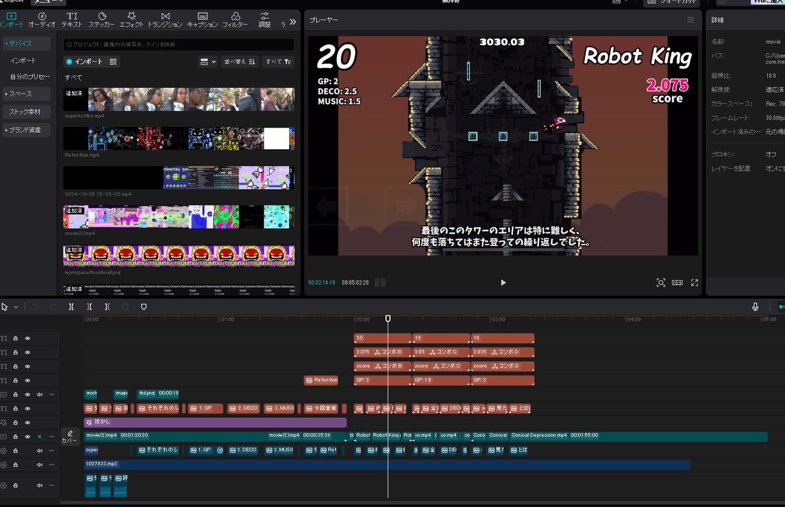Switch to the 調整 tab
785x507 pixels.
pos(264,20)
